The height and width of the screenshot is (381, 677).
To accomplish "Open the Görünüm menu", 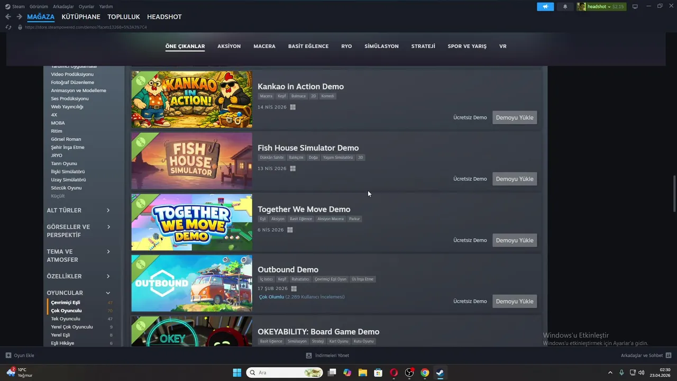I will coord(39,6).
